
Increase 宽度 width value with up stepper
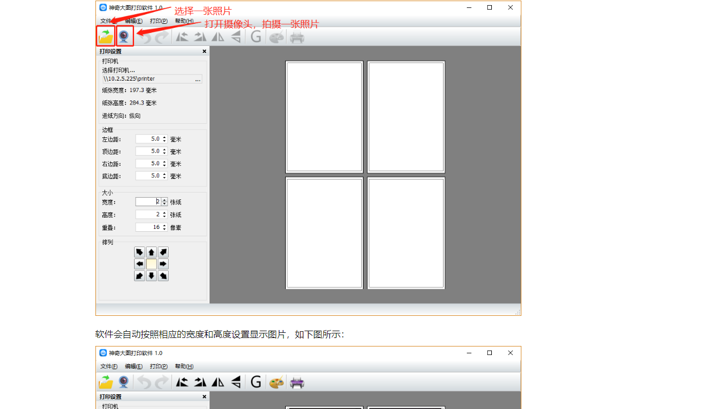pyautogui.click(x=165, y=200)
